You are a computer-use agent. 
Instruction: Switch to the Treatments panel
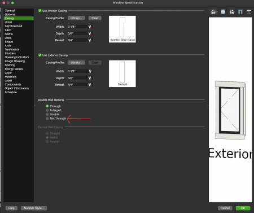coord(19,49)
